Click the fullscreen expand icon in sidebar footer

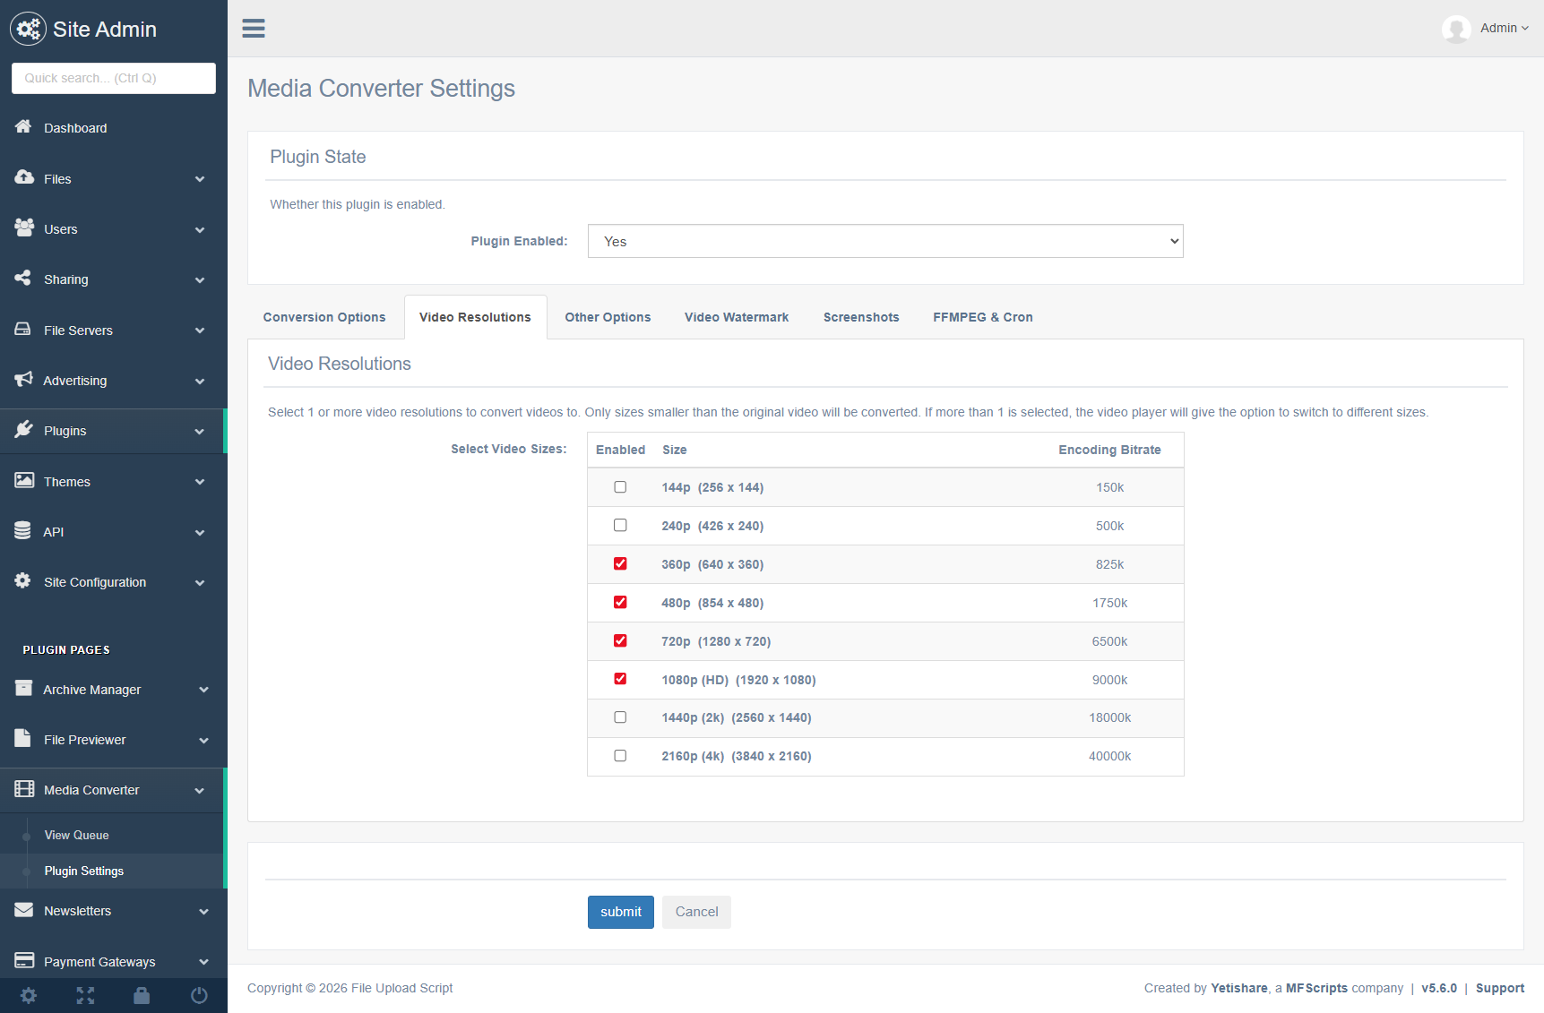[85, 995]
